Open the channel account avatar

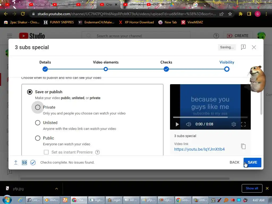pyautogui.click(x=261, y=36)
